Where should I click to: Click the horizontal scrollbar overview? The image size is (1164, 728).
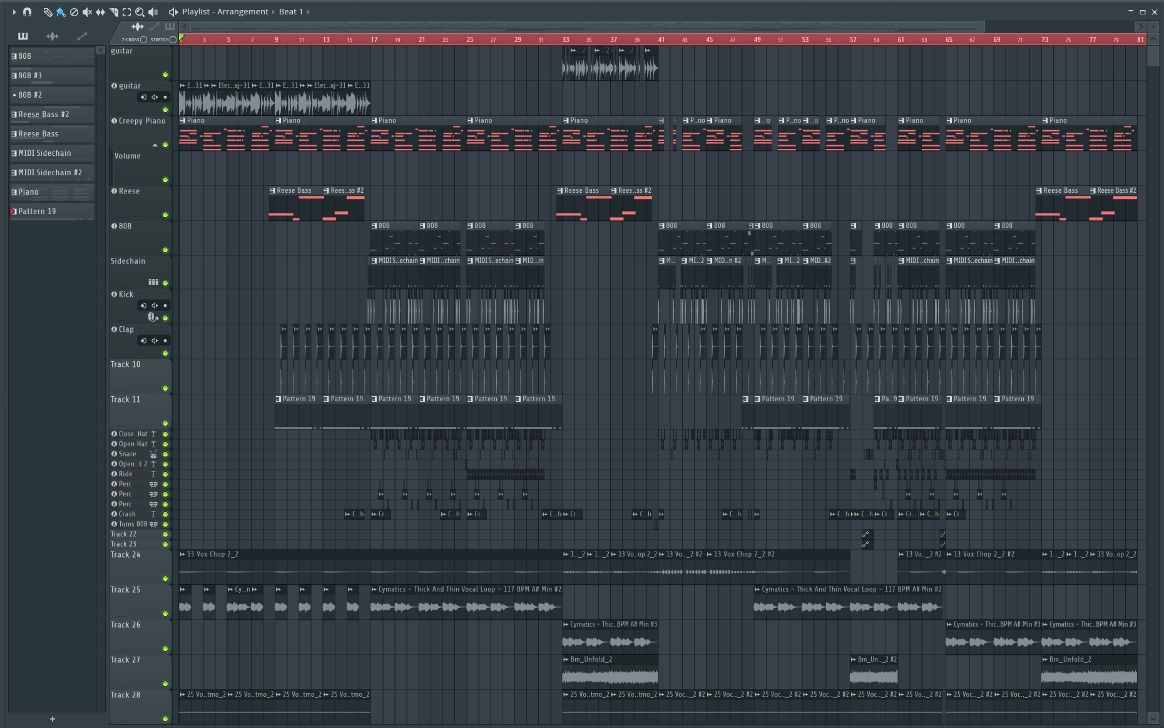[587, 26]
